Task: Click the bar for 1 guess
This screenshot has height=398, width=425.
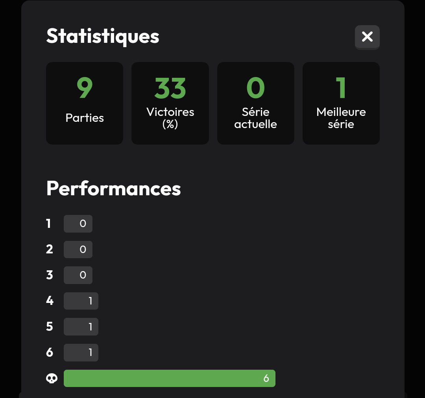Action: (x=78, y=224)
